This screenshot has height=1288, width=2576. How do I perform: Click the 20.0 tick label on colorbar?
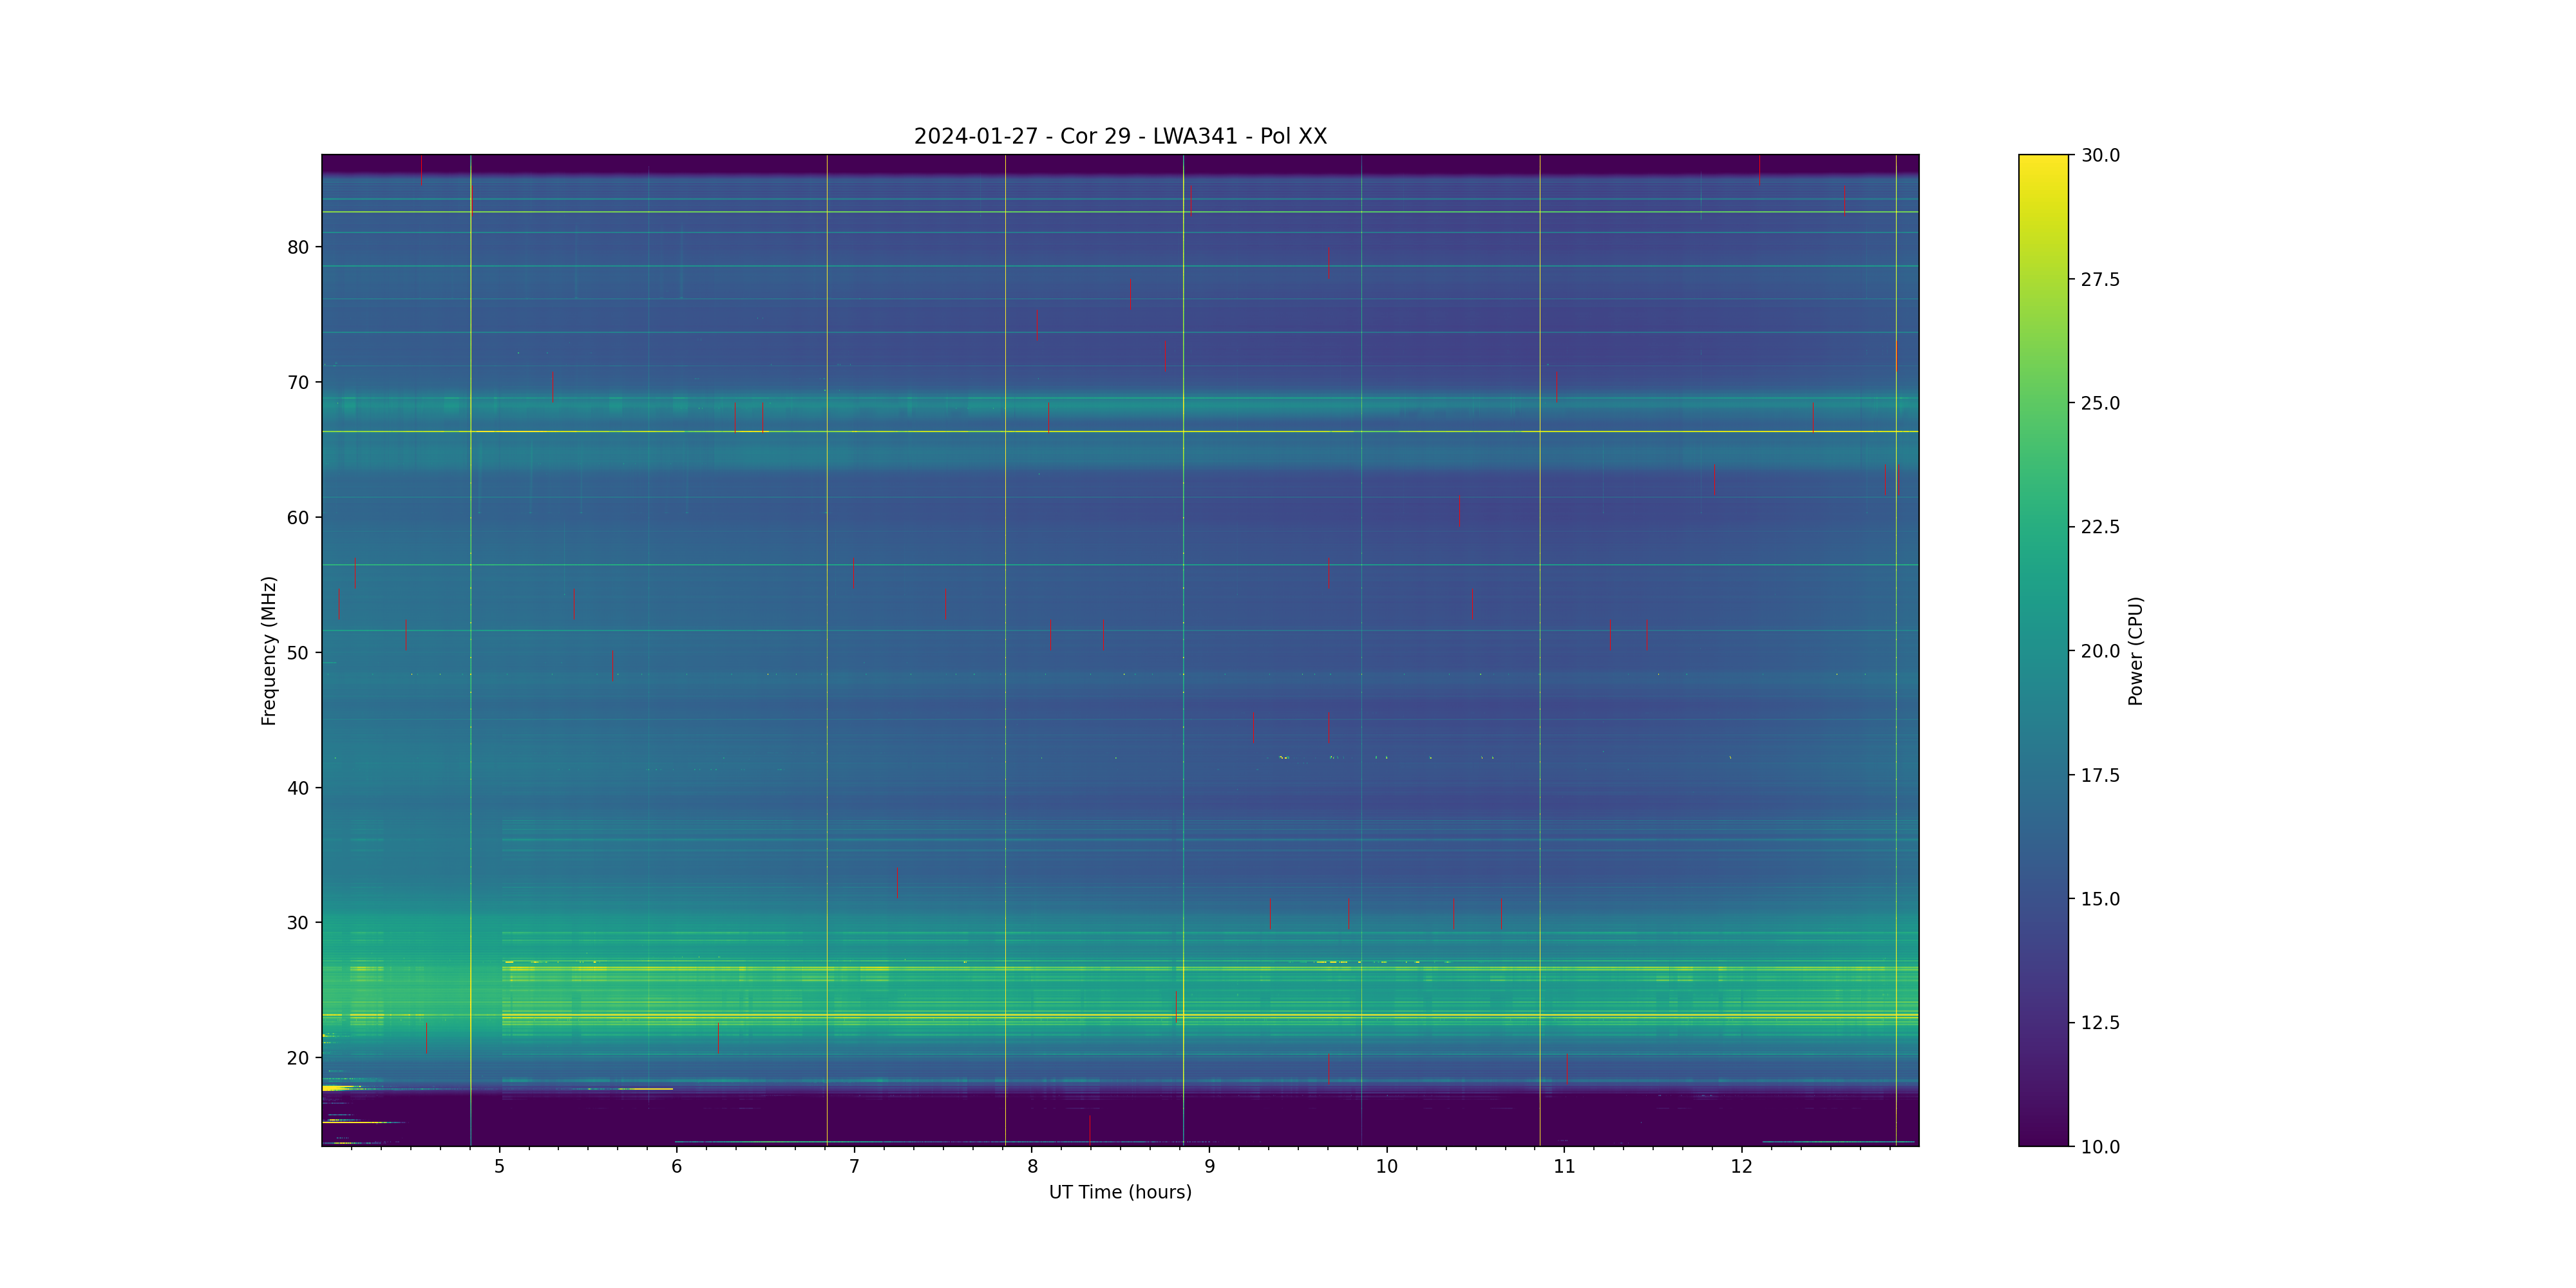[2100, 651]
